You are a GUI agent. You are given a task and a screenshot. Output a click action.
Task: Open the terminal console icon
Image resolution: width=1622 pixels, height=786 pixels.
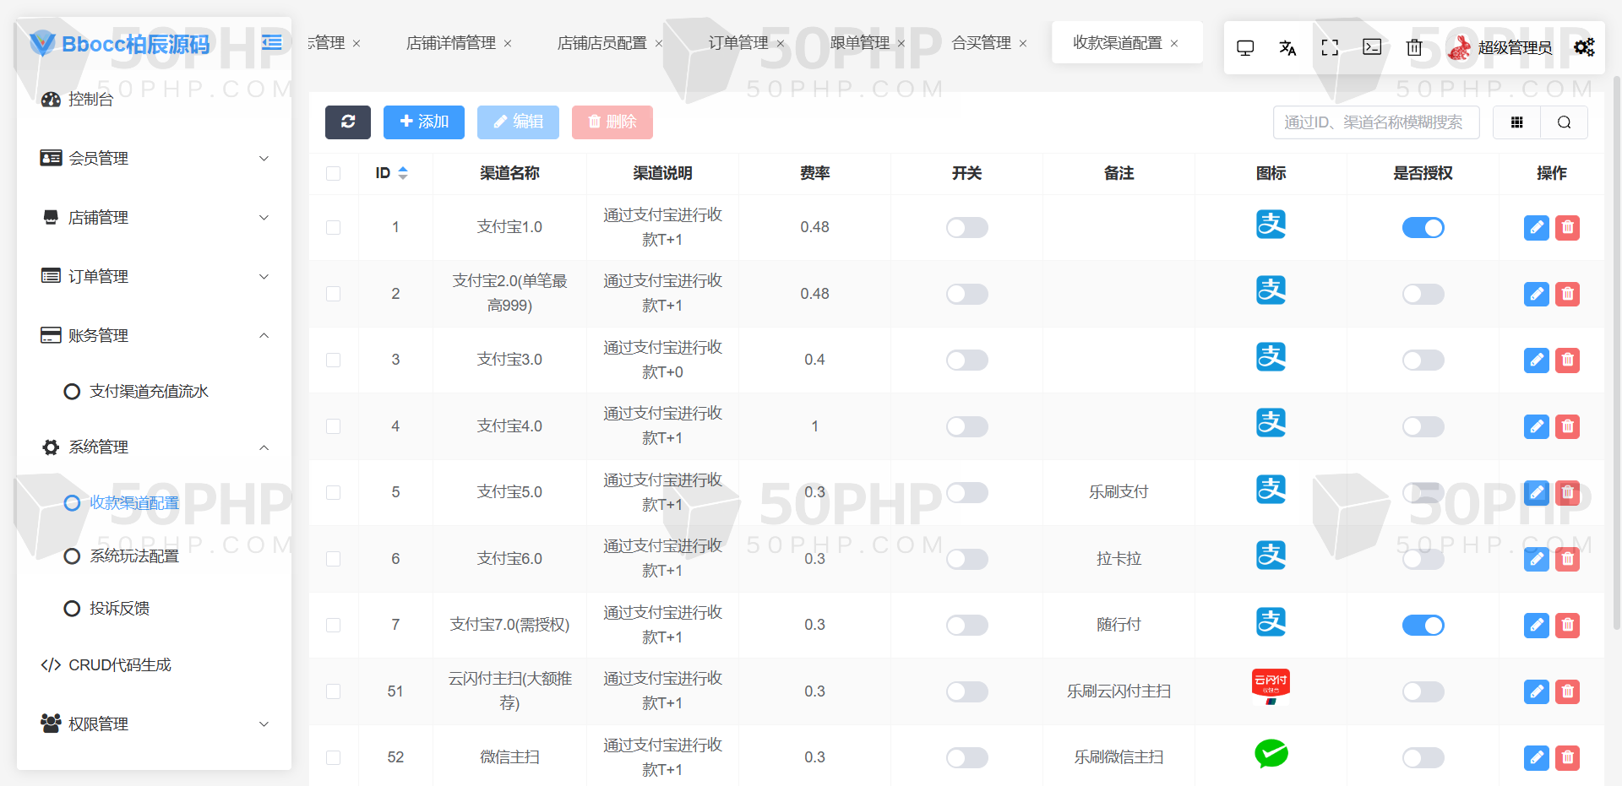(1372, 47)
